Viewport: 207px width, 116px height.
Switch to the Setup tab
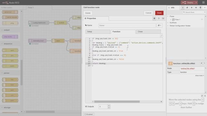point(98,32)
